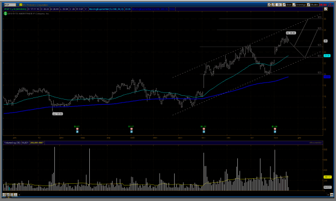This screenshot has width=336, height=201.
Task: Click the earnings marker at the latest date
Action: pos(274,129)
